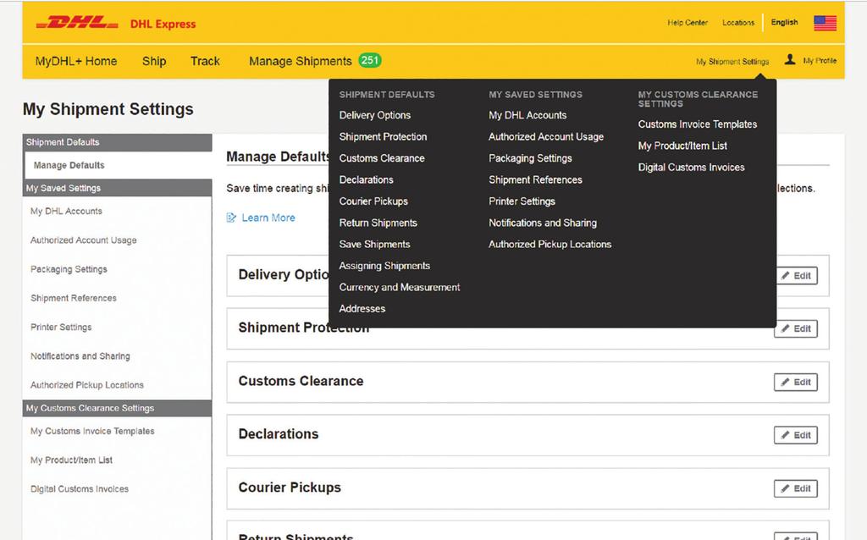Select Delivery Options in dropdown menu
The image size is (867, 540).
tap(375, 115)
